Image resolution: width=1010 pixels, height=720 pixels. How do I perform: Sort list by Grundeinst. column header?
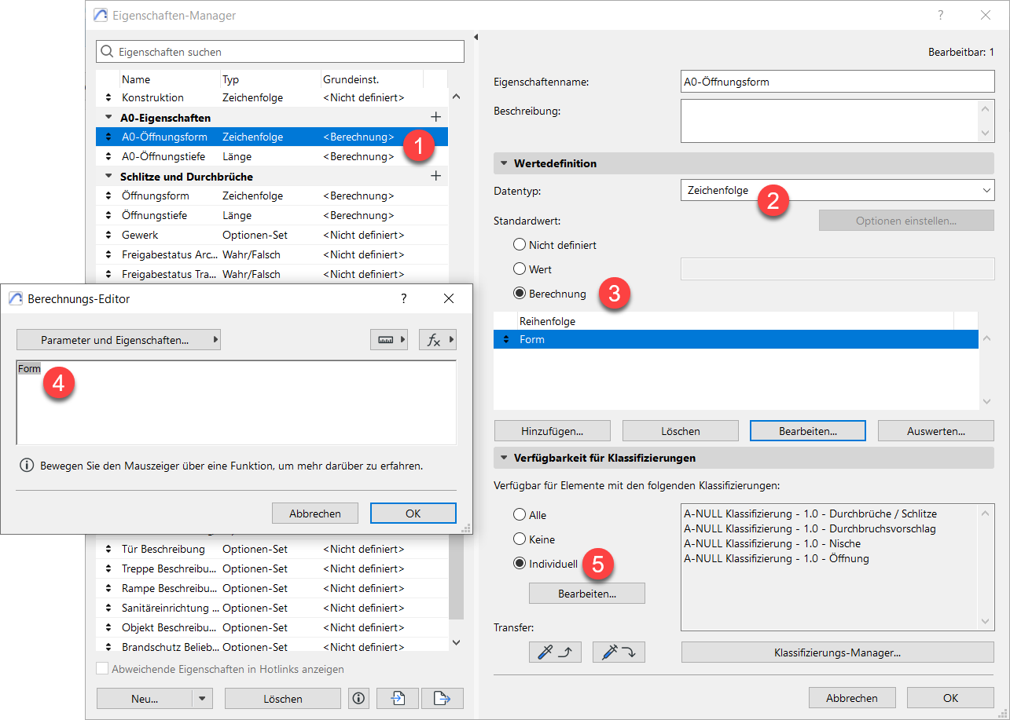tap(372, 79)
